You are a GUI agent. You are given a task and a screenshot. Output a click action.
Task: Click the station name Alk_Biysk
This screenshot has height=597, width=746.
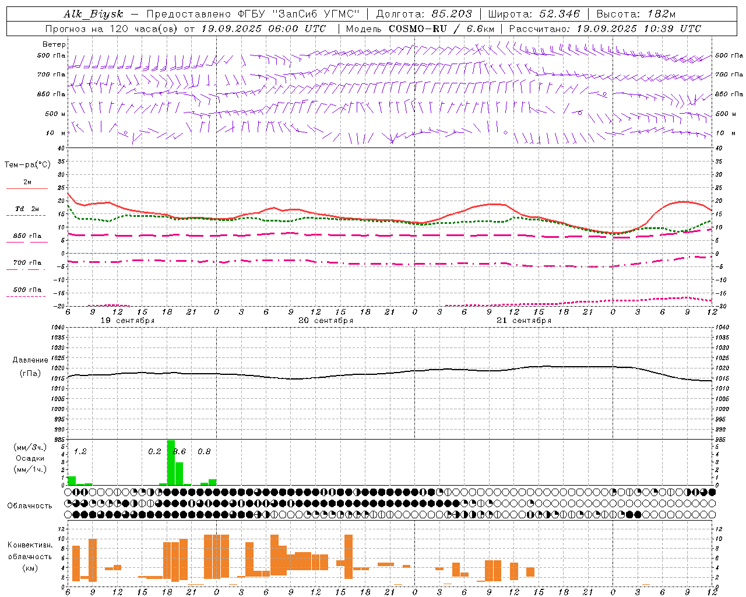pyautogui.click(x=94, y=15)
